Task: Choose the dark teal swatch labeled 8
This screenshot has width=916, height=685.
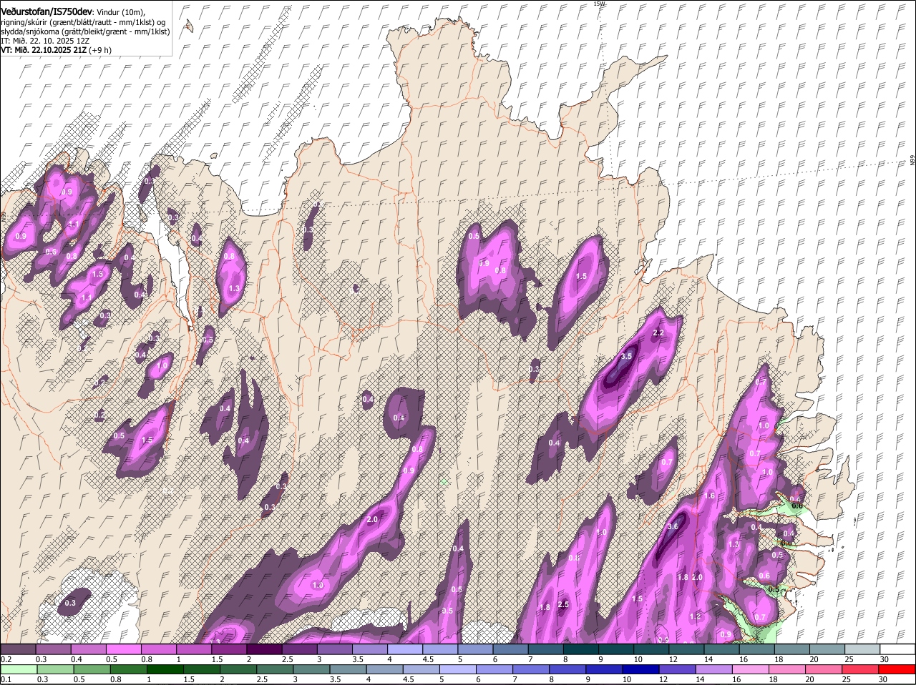Action: [580, 649]
